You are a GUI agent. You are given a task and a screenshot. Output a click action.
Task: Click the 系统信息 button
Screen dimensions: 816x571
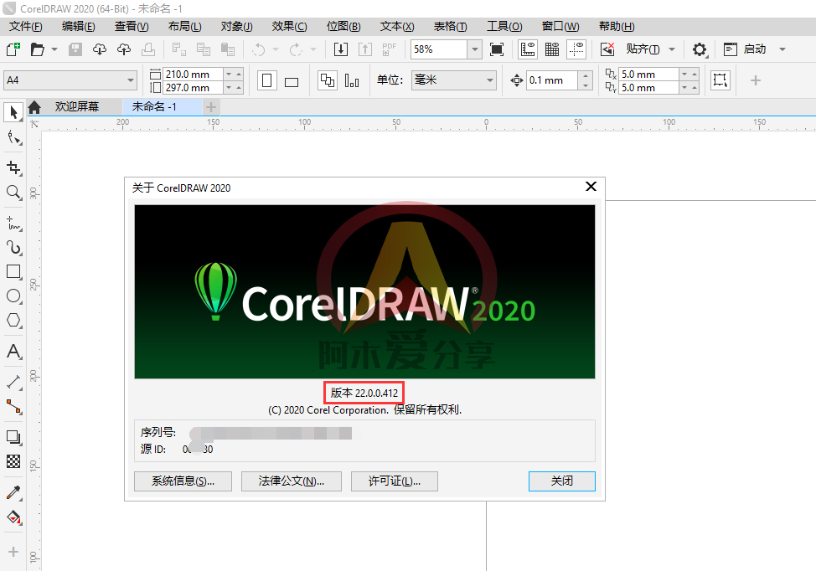183,481
